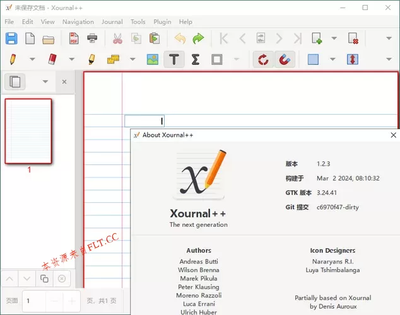Undo the last action

click(180, 38)
